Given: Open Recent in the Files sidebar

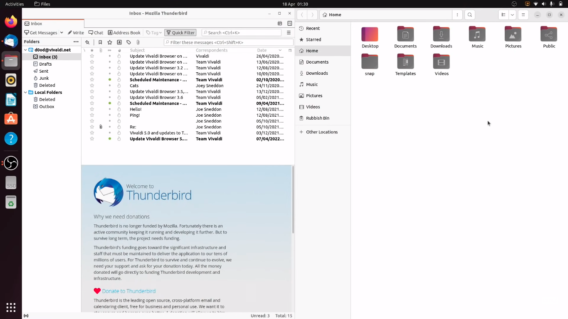Looking at the screenshot, I should coord(323,28).
